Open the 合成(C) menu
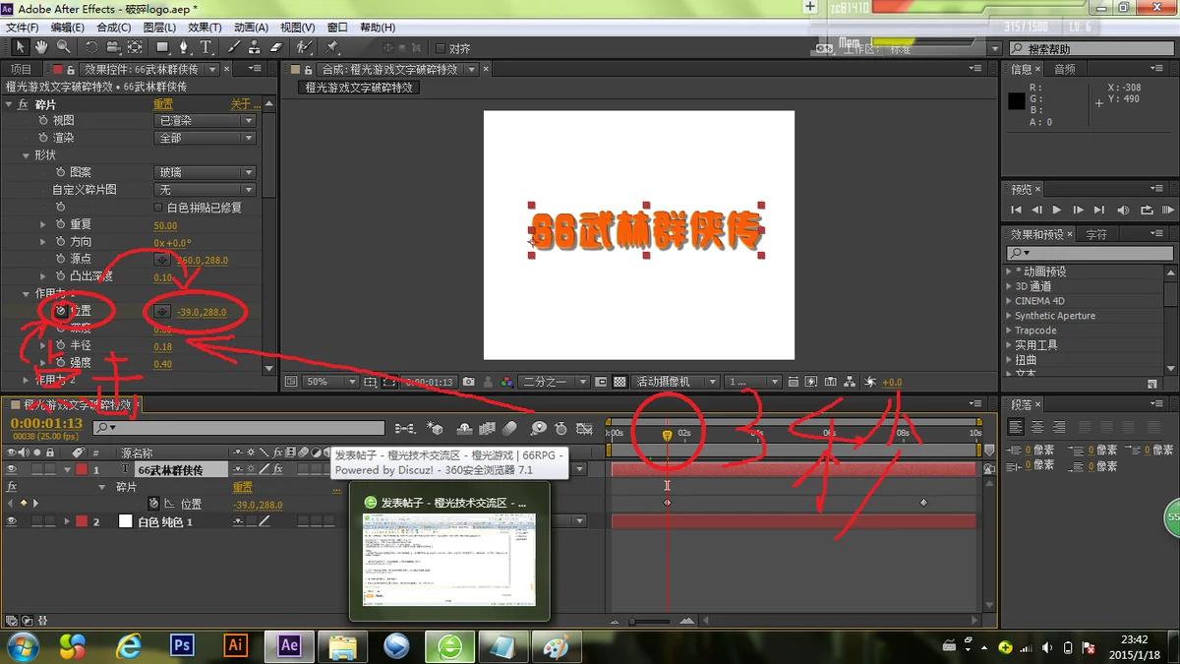Viewport: 1180px width, 664px height. pyautogui.click(x=114, y=28)
